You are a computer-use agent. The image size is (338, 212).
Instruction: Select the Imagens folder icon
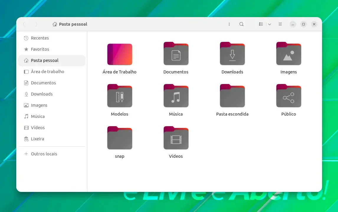pyautogui.click(x=289, y=53)
